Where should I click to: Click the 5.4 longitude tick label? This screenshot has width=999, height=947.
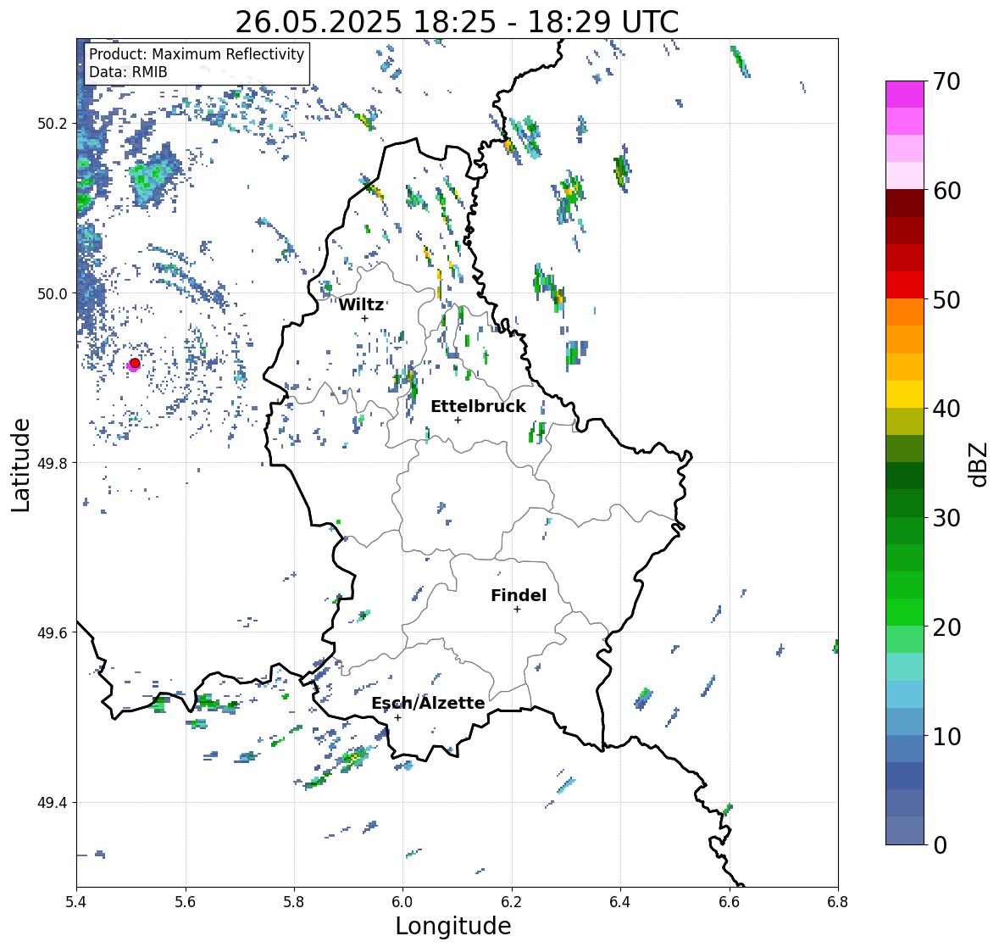click(x=76, y=902)
